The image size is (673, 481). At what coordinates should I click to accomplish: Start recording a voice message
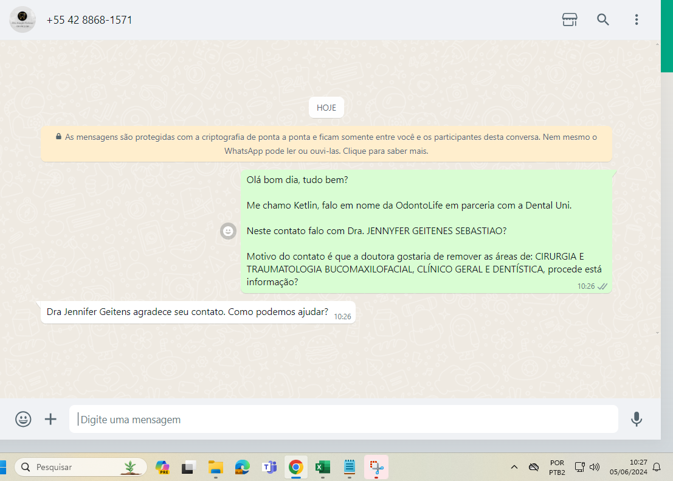coord(636,419)
